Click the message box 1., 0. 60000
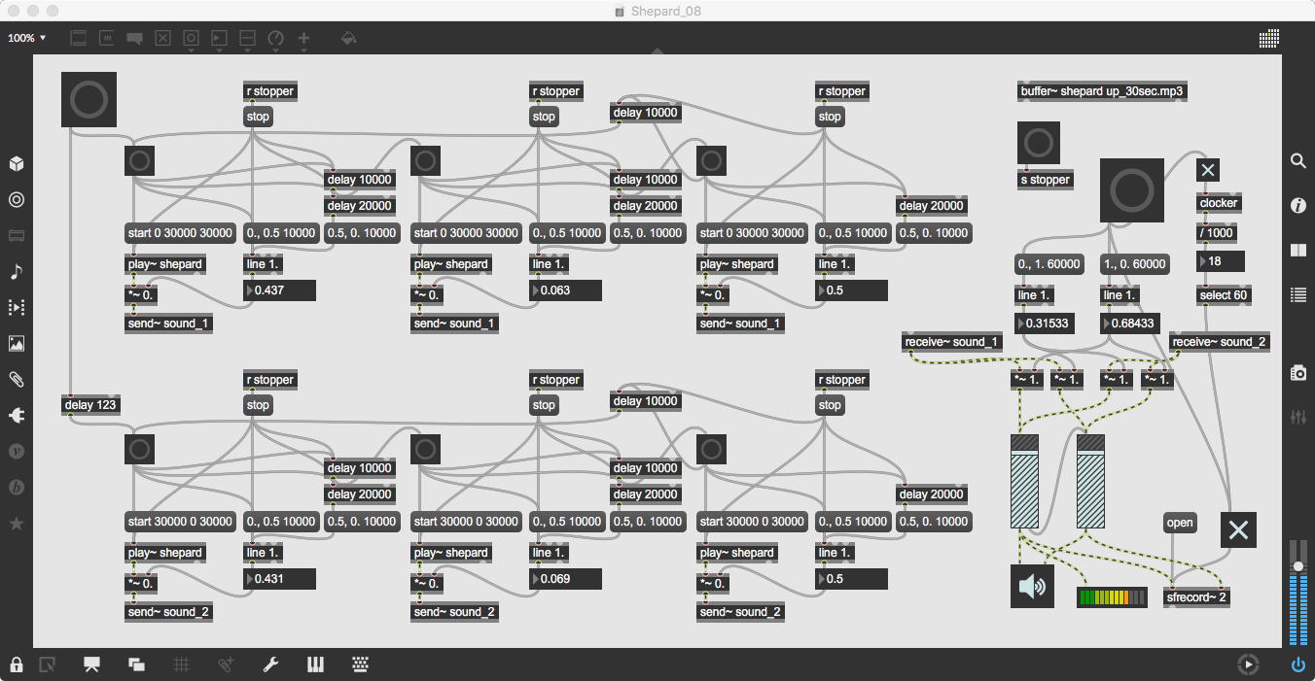This screenshot has width=1315, height=681. [x=1134, y=264]
